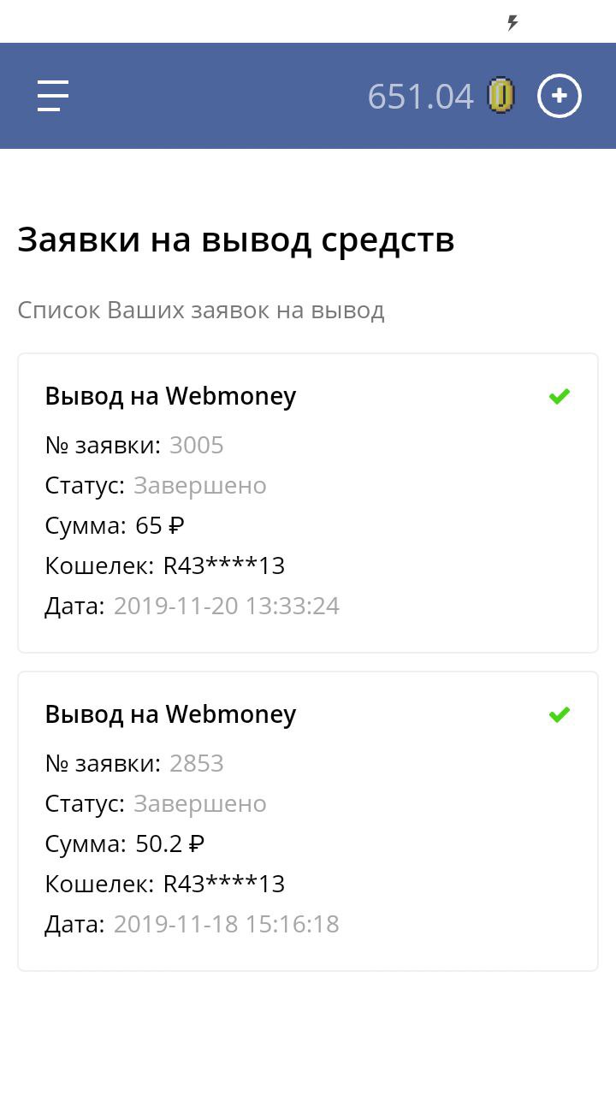
Task: Click green checkmark on request 2853
Action: click(x=560, y=714)
